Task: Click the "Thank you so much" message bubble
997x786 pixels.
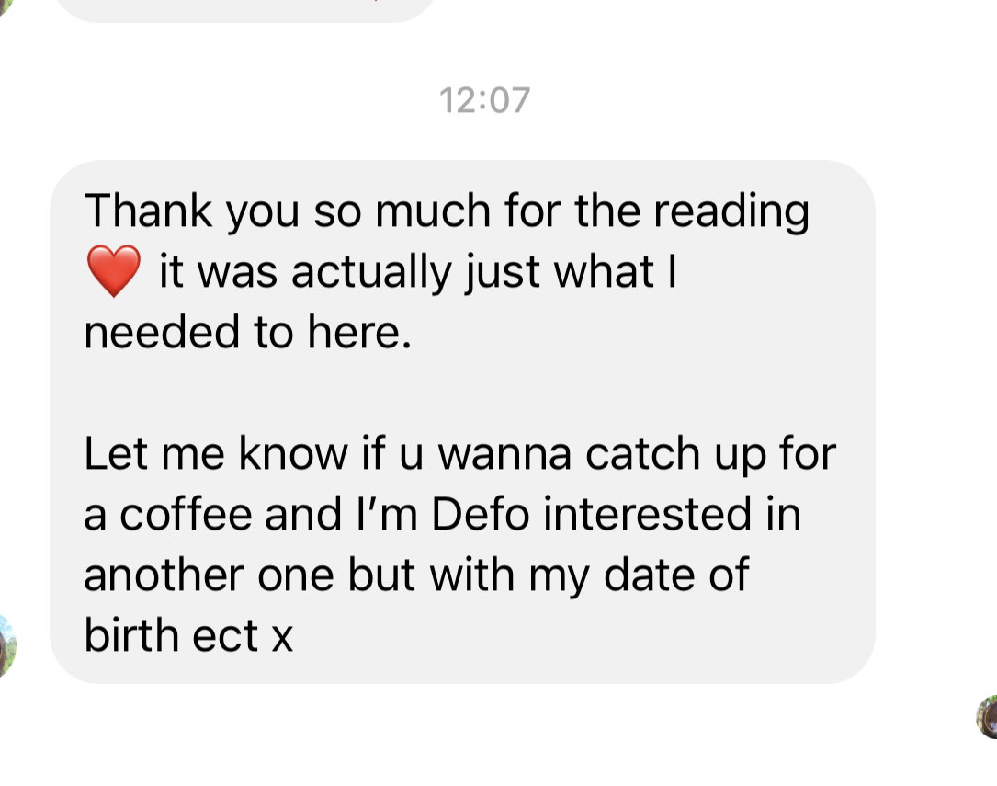Action: pos(462,422)
